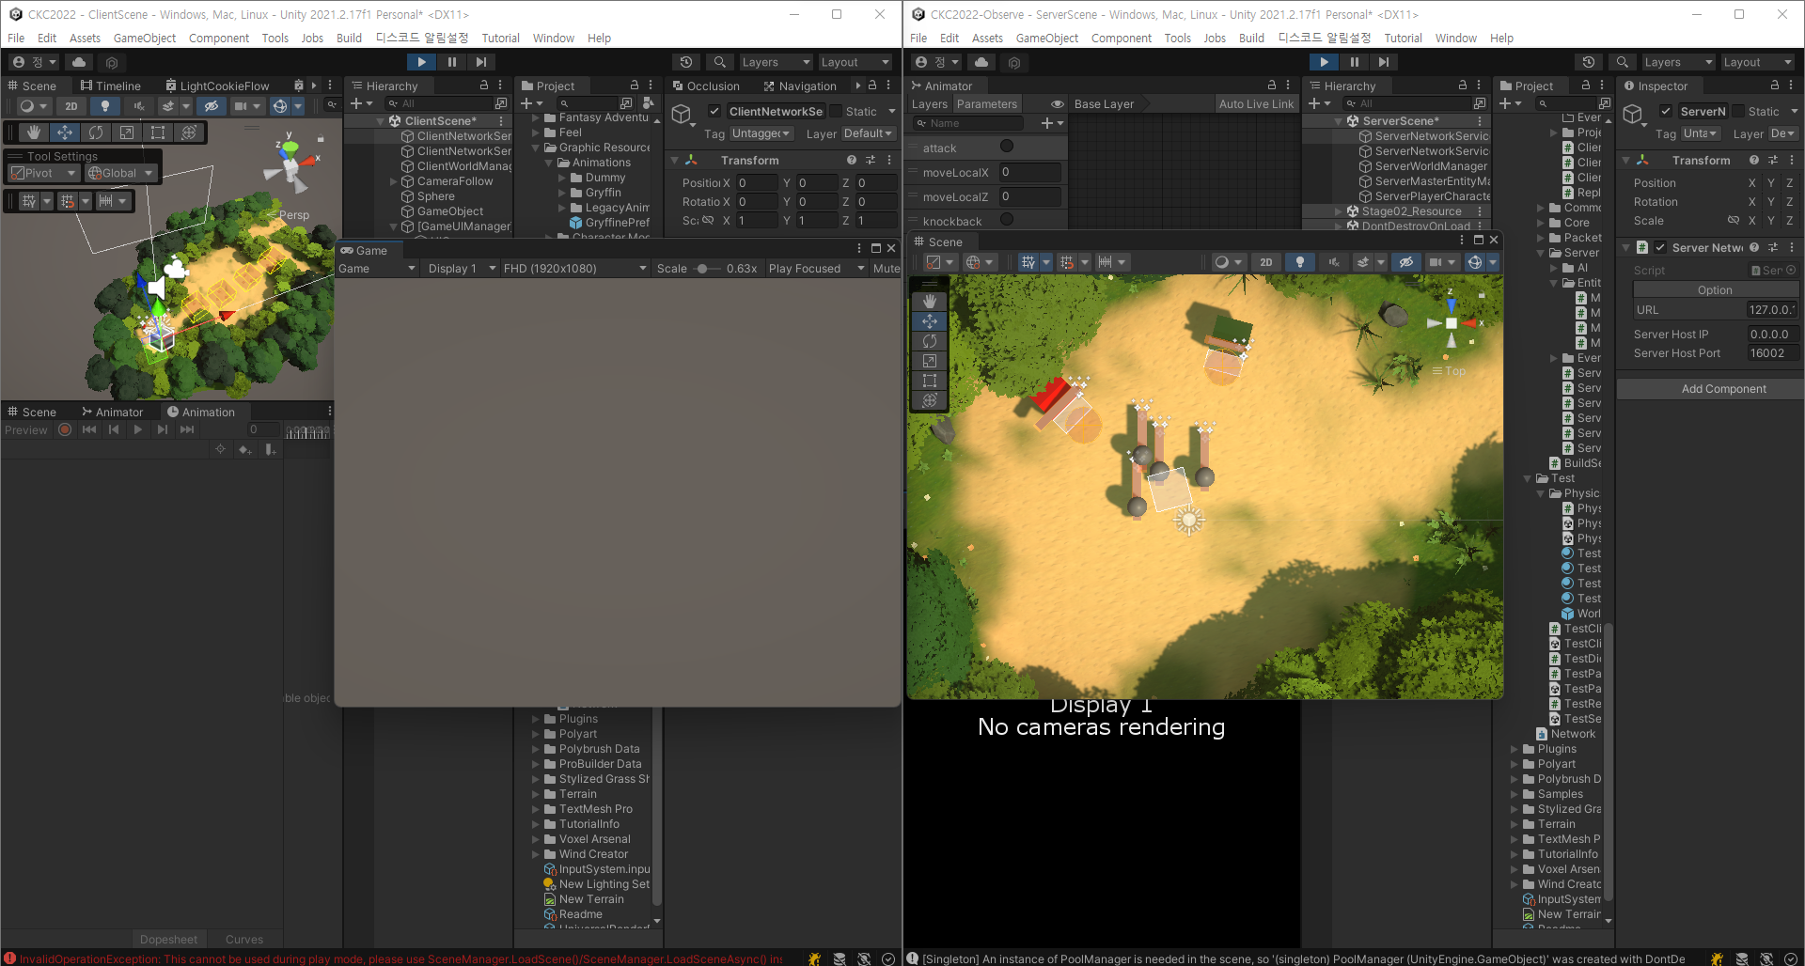The width and height of the screenshot is (1805, 966).
Task: Uncheck the Server Network component enabled checkbox
Action: pyautogui.click(x=1660, y=247)
